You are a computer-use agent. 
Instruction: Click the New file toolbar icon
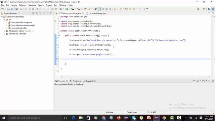point(3,9)
